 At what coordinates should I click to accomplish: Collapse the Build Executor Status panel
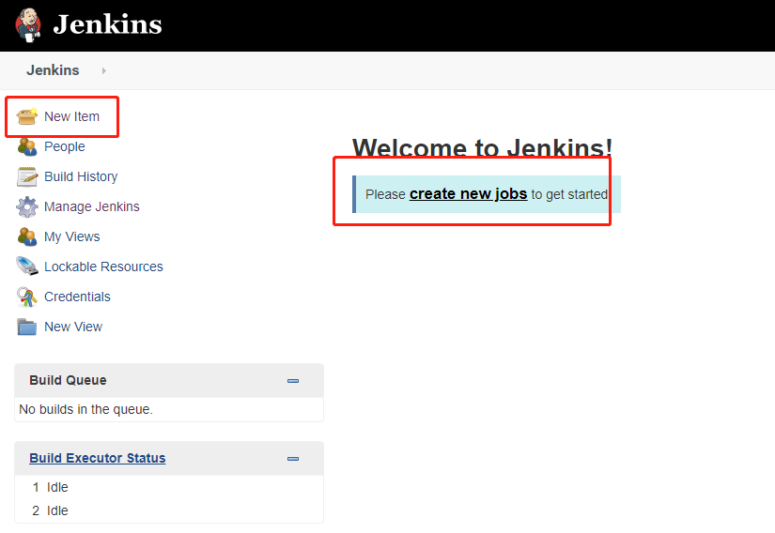pyautogui.click(x=293, y=459)
